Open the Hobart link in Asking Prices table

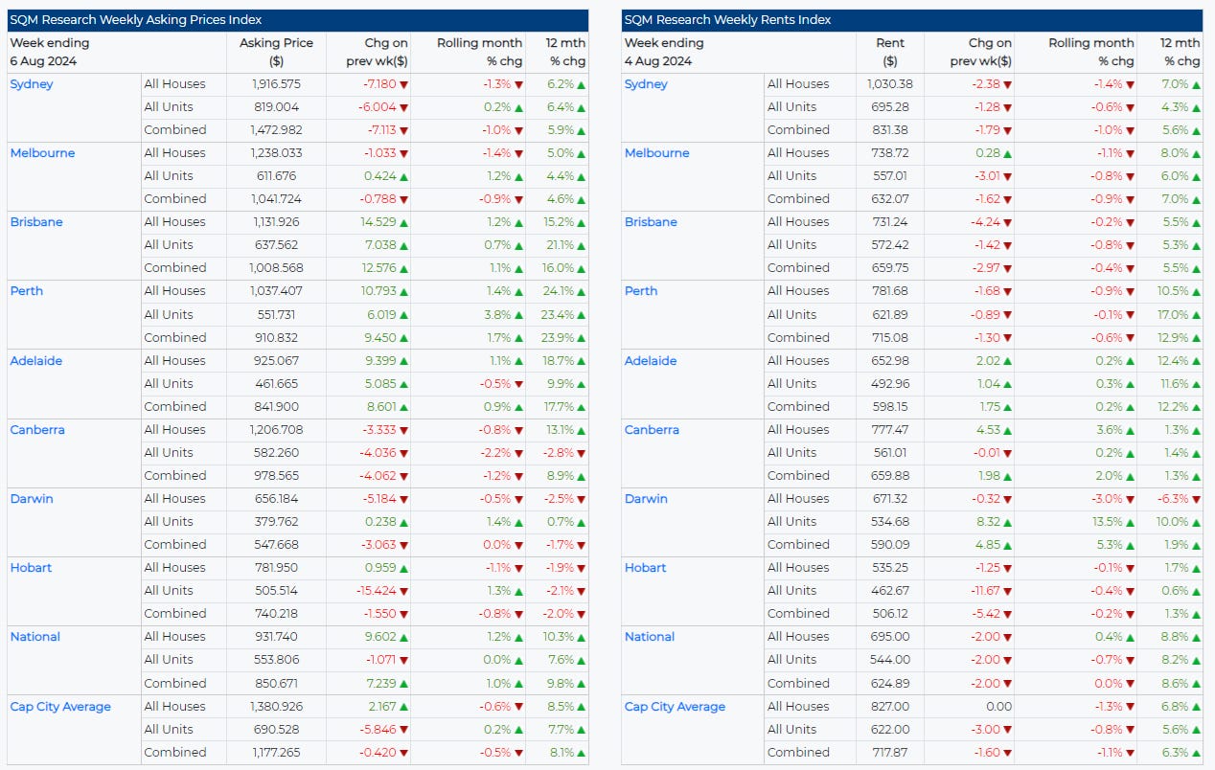point(31,568)
